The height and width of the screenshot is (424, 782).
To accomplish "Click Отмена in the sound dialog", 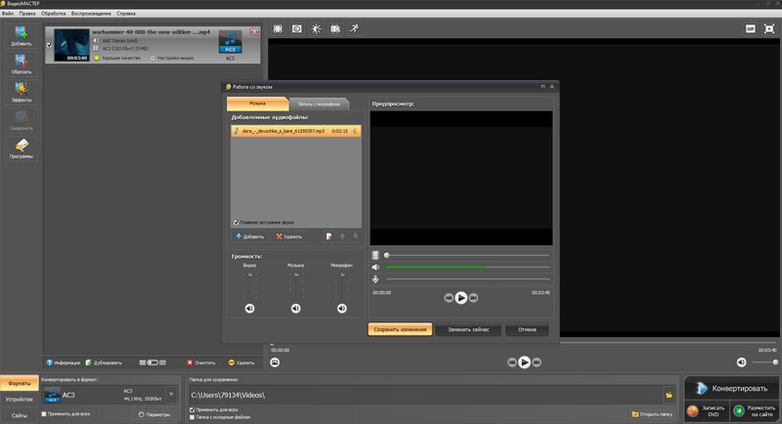I will tap(527, 329).
